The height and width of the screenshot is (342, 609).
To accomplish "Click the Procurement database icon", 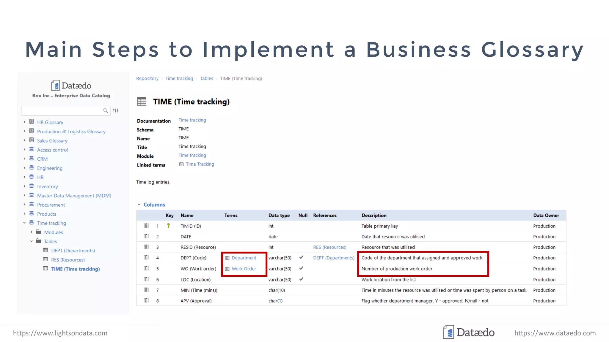I will pyautogui.click(x=32, y=204).
